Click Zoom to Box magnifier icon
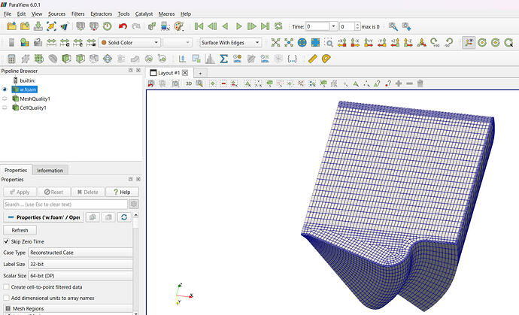This screenshot has width=519, height=315. point(329,42)
